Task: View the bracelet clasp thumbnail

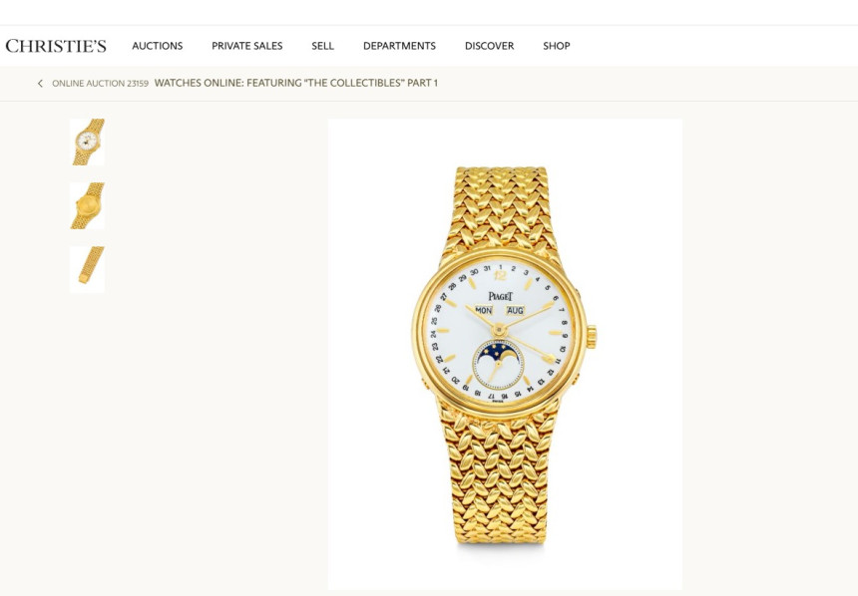Action: click(x=87, y=269)
